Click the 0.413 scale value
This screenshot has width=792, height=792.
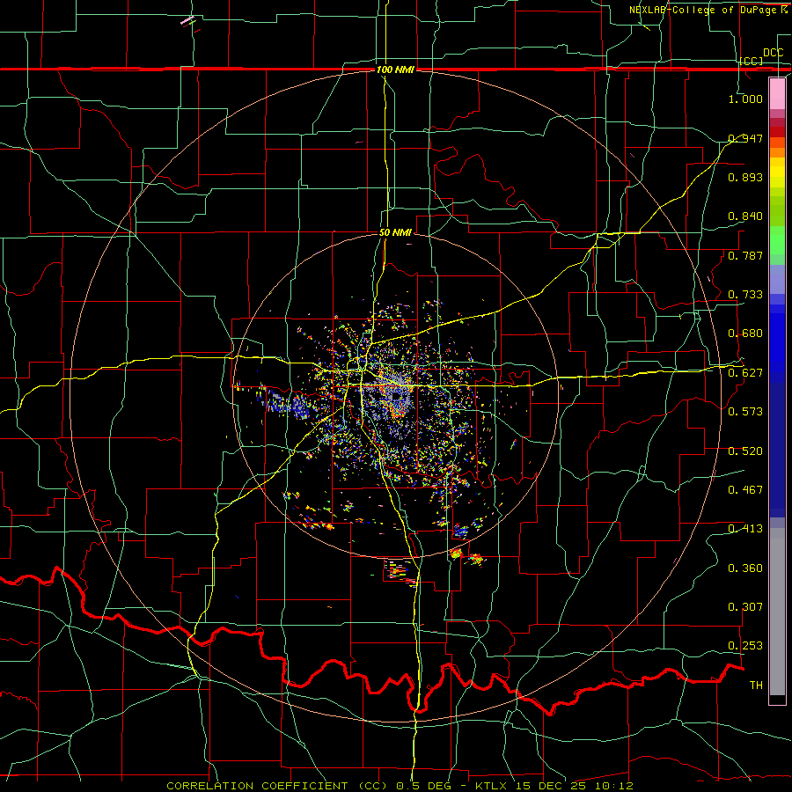coord(745,528)
